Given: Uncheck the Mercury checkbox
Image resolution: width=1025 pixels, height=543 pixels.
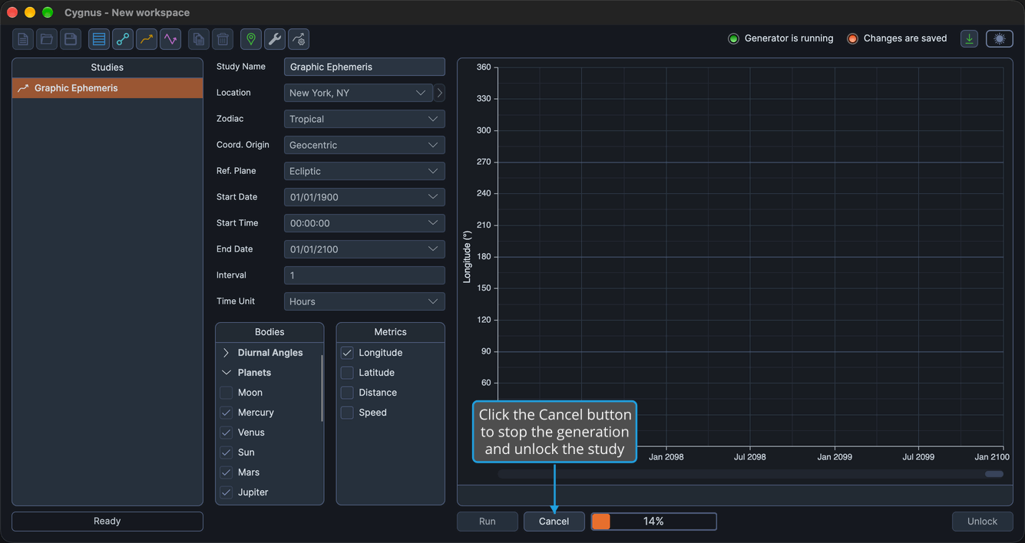Looking at the screenshot, I should (x=226, y=413).
